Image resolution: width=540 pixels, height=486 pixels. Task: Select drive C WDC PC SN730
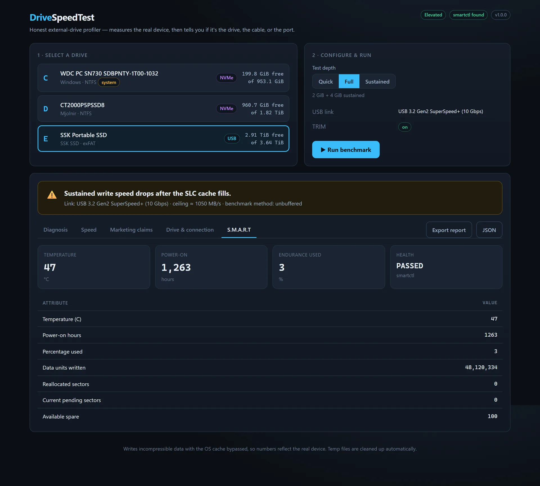[163, 78]
